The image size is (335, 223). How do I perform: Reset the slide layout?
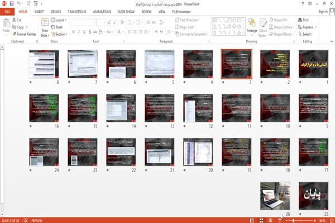coord(57,27)
